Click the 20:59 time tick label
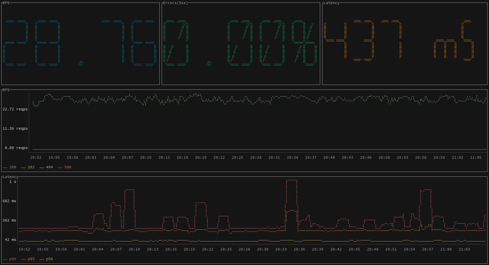 [x=439, y=157]
